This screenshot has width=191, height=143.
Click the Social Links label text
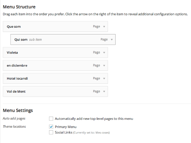coord(63,132)
